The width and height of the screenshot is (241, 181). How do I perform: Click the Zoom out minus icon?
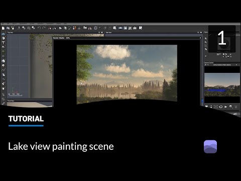click(x=110, y=28)
